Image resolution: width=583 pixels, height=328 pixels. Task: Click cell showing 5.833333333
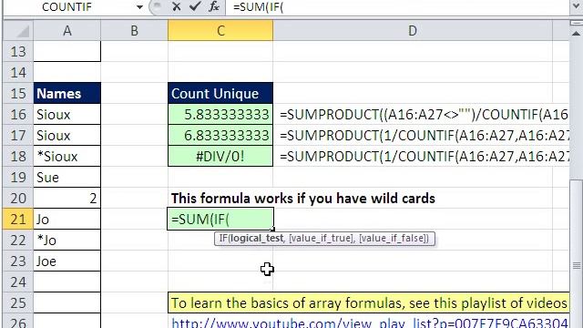[220, 114]
